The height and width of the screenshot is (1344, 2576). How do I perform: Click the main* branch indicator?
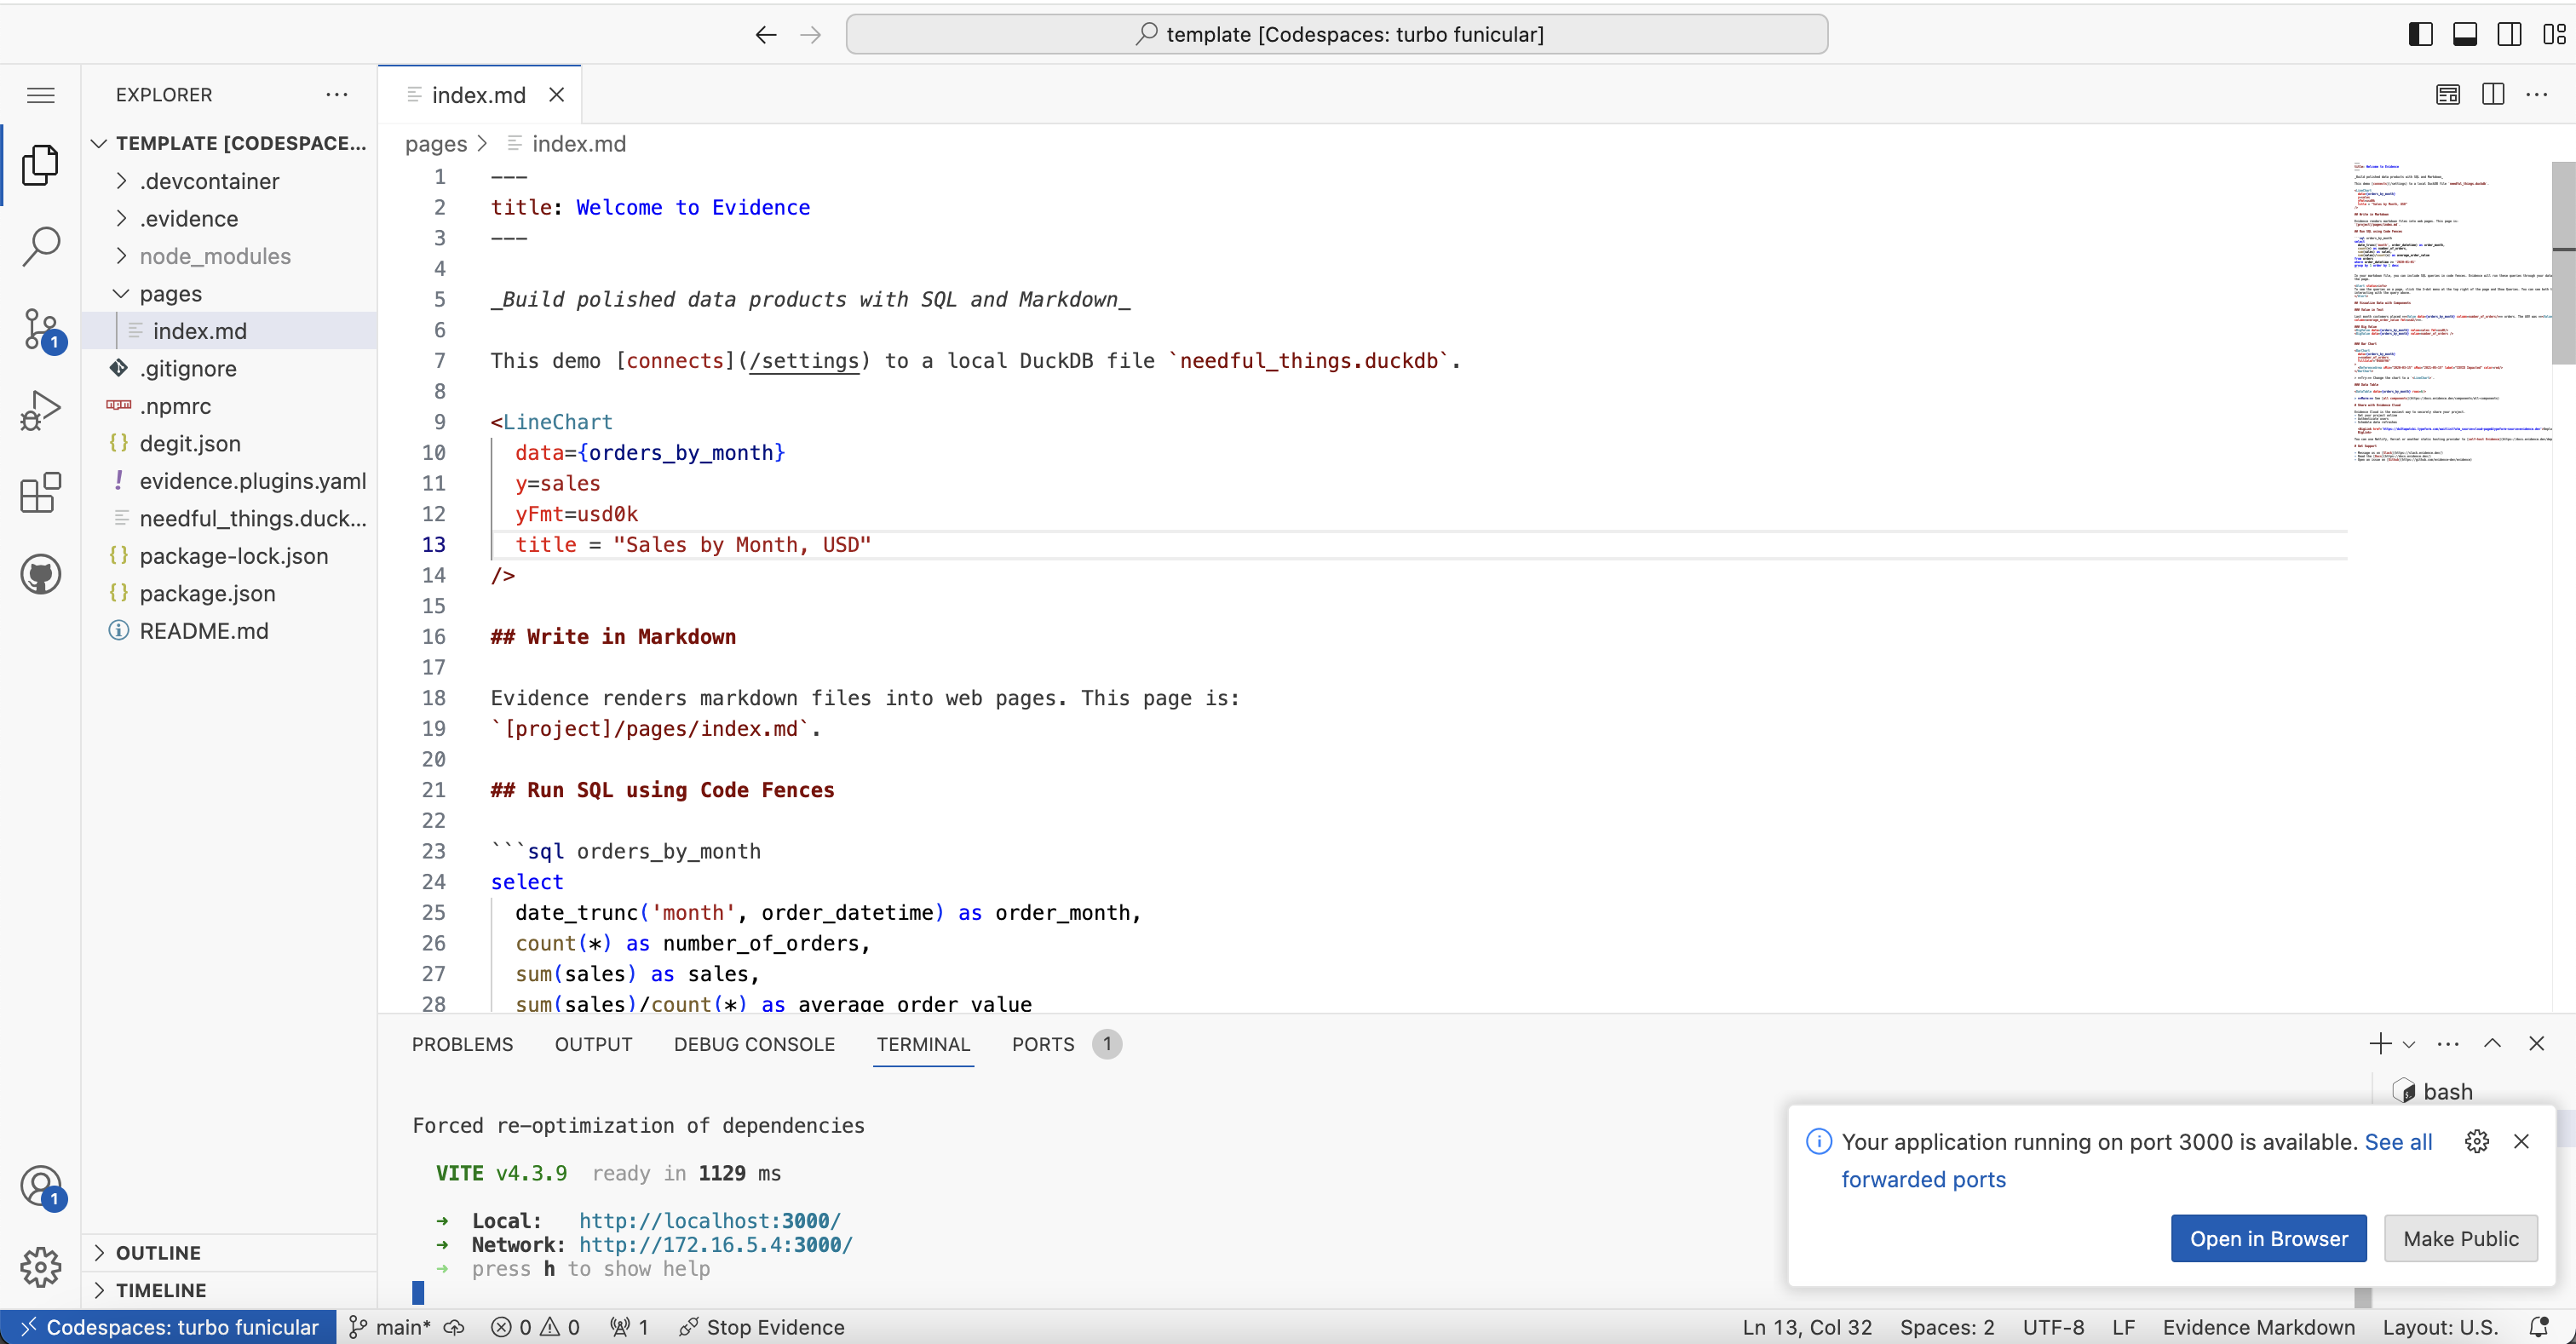[391, 1327]
